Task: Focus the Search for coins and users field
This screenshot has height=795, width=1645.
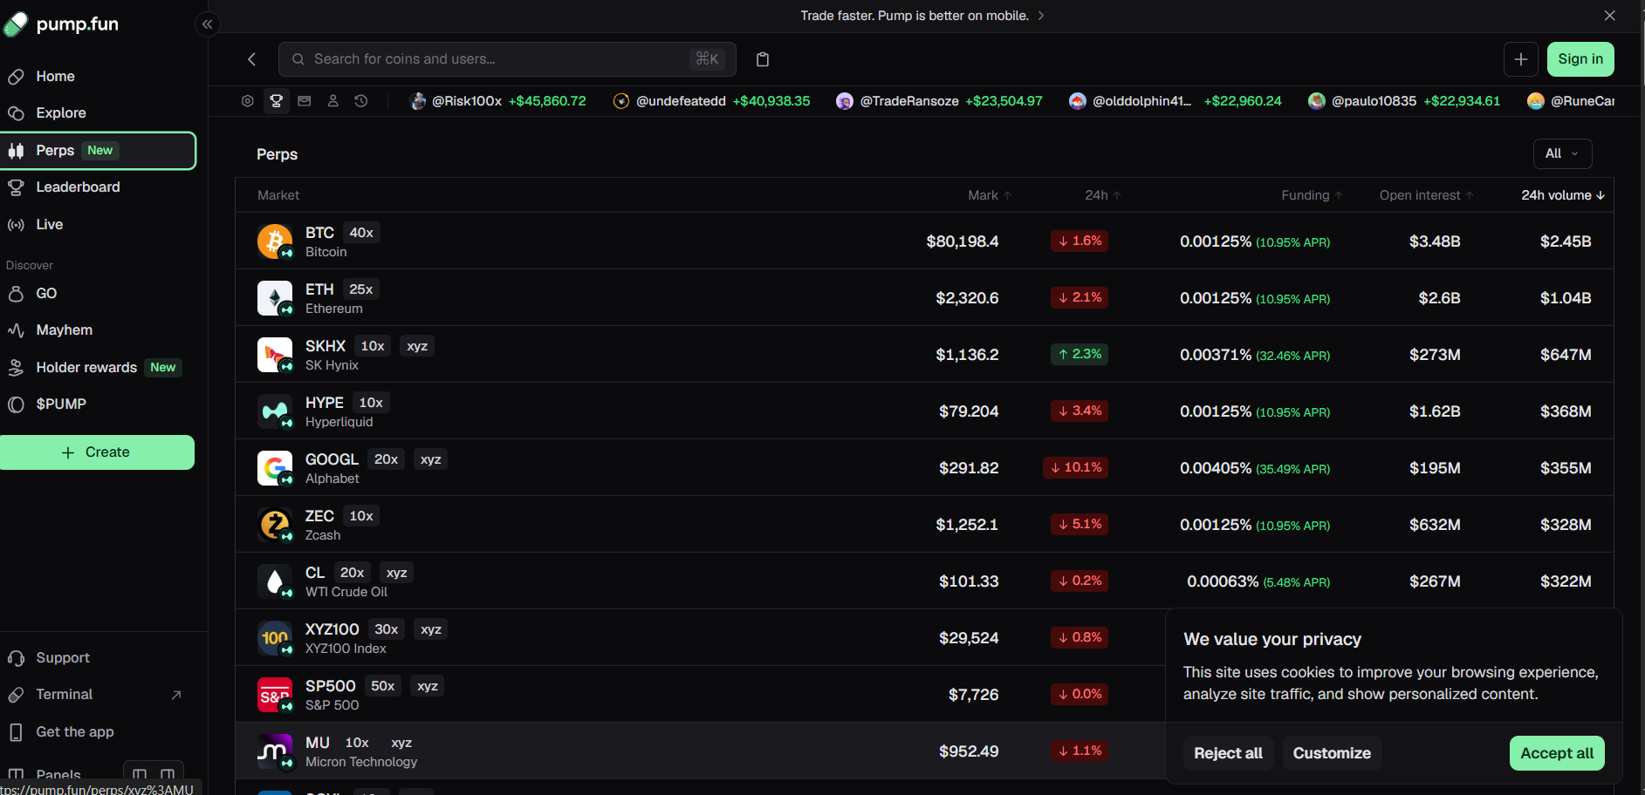Action: pyautogui.click(x=507, y=59)
